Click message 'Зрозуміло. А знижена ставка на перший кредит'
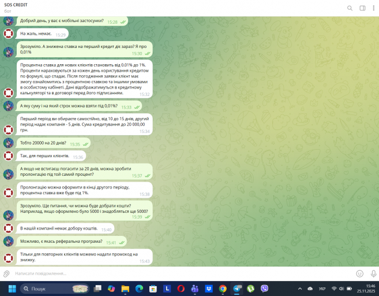379x296 pixels. coord(84,49)
